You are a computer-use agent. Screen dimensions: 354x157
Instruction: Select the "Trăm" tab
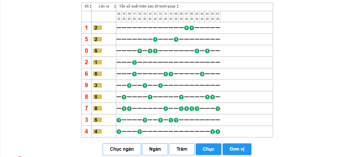182,149
